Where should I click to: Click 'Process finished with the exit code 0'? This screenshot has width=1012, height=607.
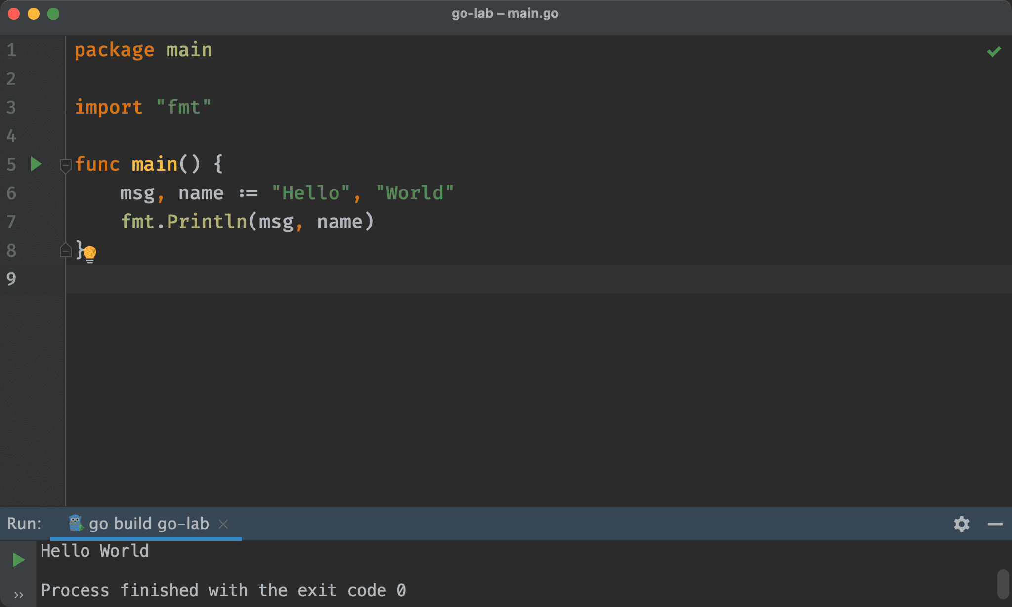click(x=223, y=590)
